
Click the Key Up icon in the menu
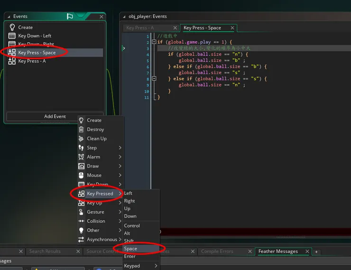81,203
